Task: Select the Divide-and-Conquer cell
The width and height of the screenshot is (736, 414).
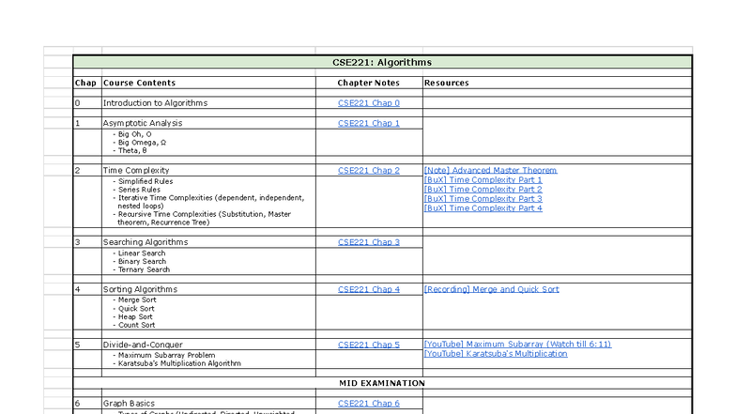Action: click(208, 345)
